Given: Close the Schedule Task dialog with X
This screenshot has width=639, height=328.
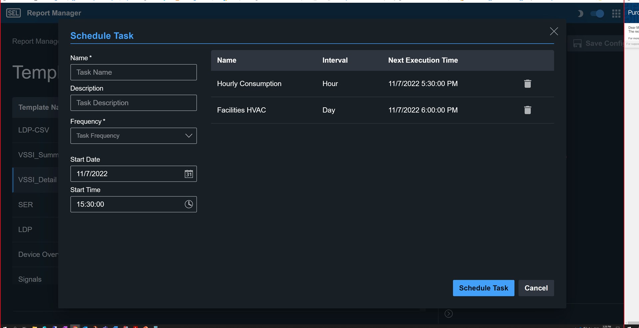Looking at the screenshot, I should pos(554,31).
